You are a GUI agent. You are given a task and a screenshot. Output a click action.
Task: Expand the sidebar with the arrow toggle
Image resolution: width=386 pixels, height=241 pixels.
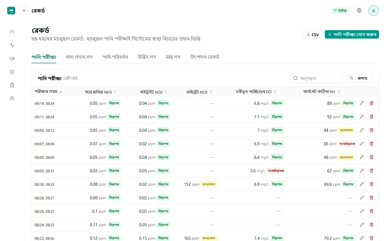24,11
